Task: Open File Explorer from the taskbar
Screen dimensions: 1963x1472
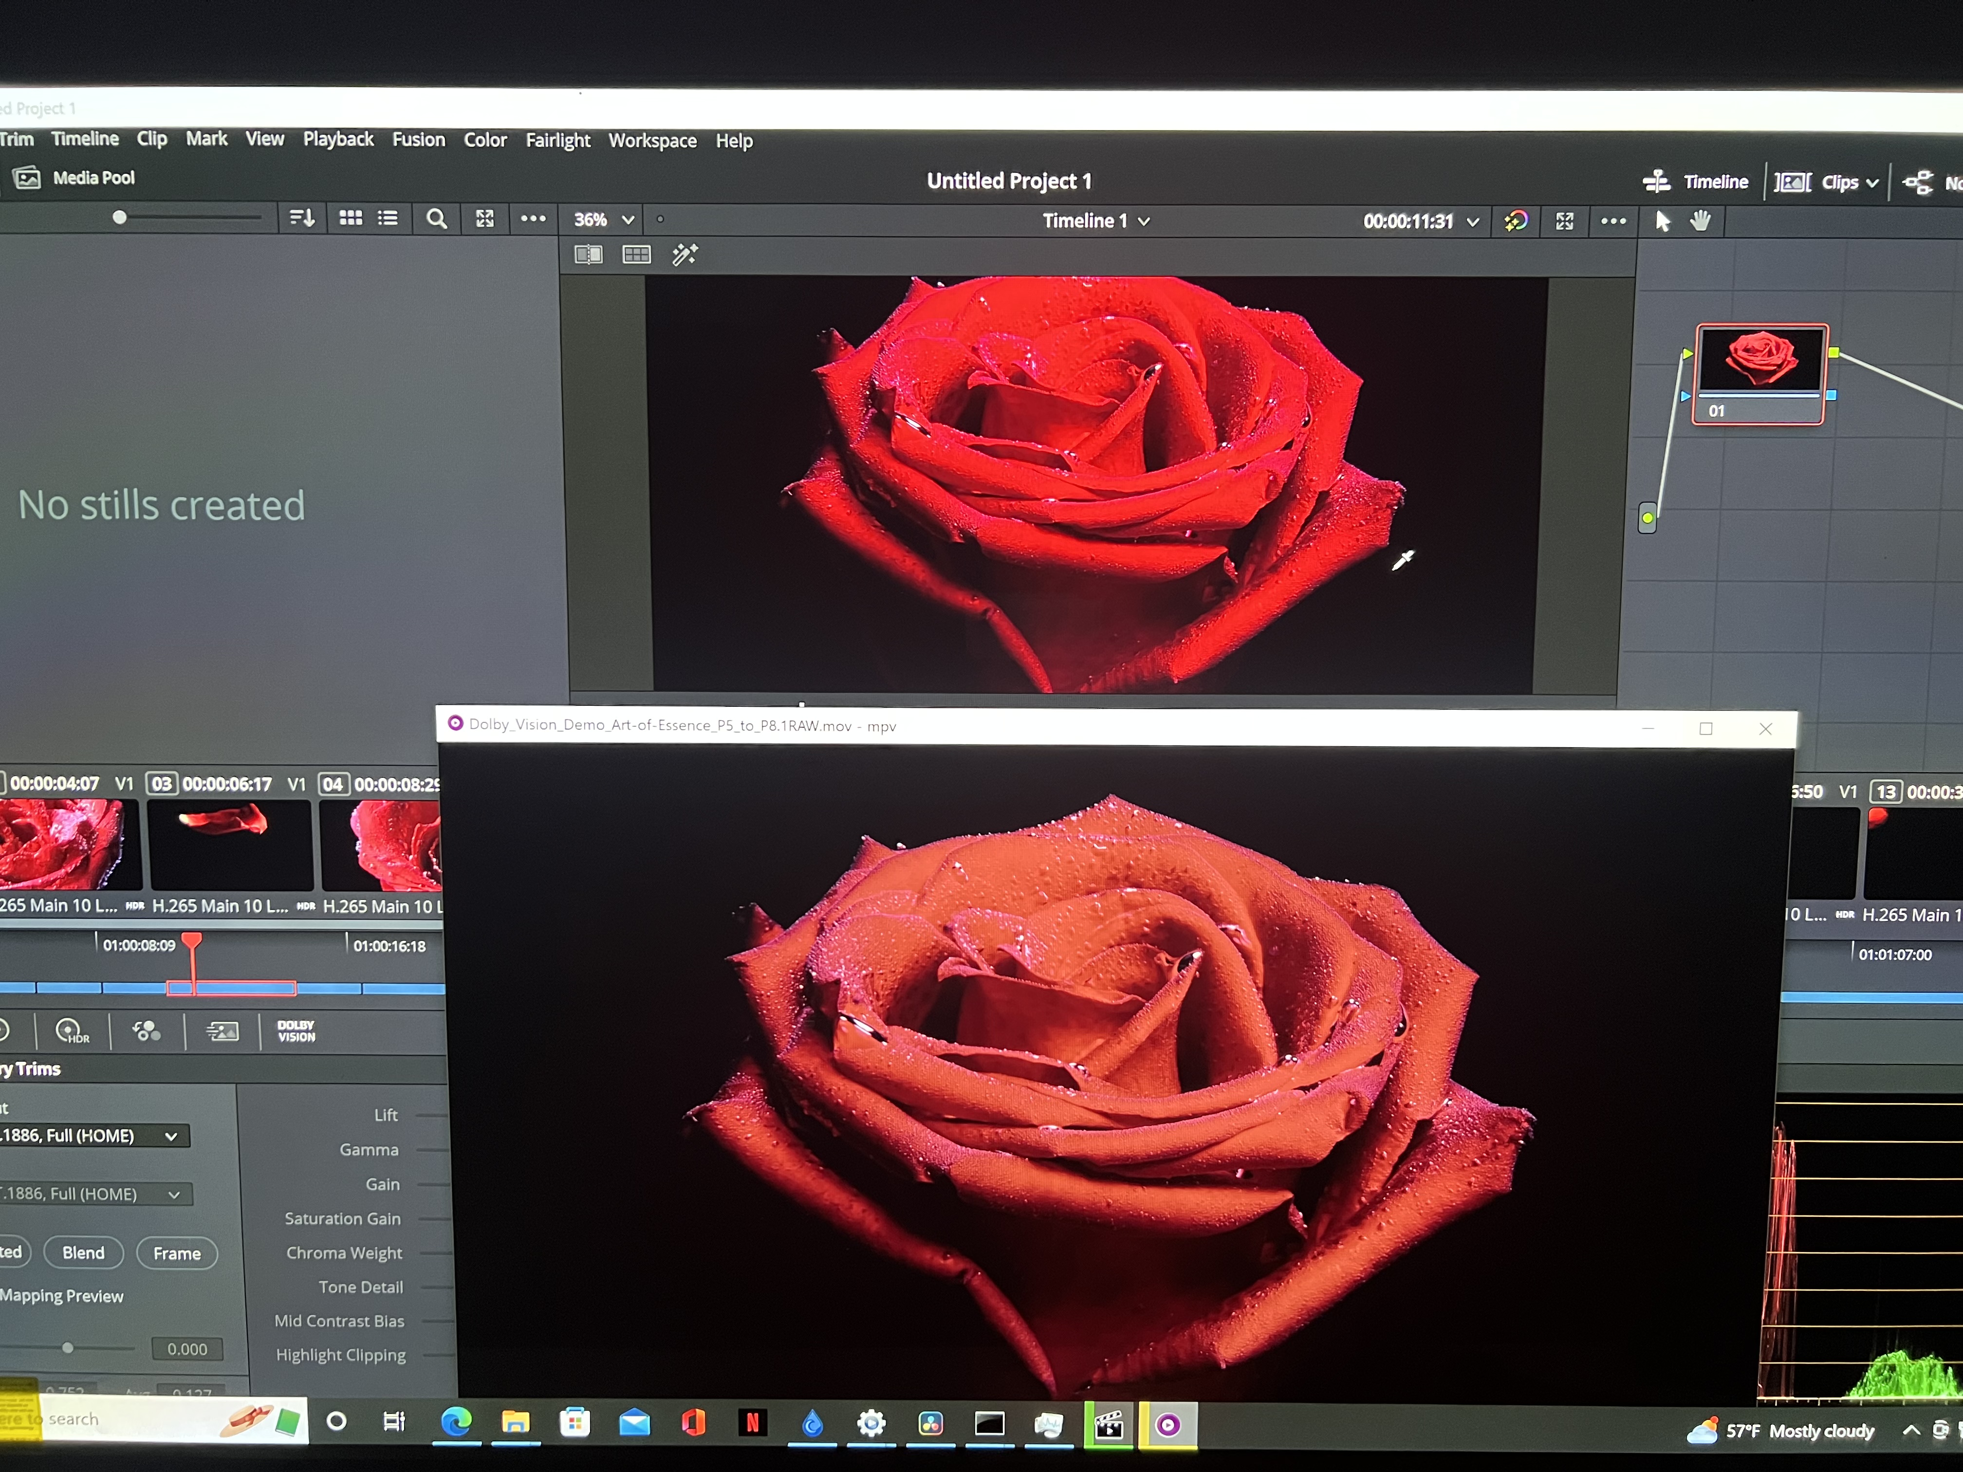Action: [x=516, y=1423]
